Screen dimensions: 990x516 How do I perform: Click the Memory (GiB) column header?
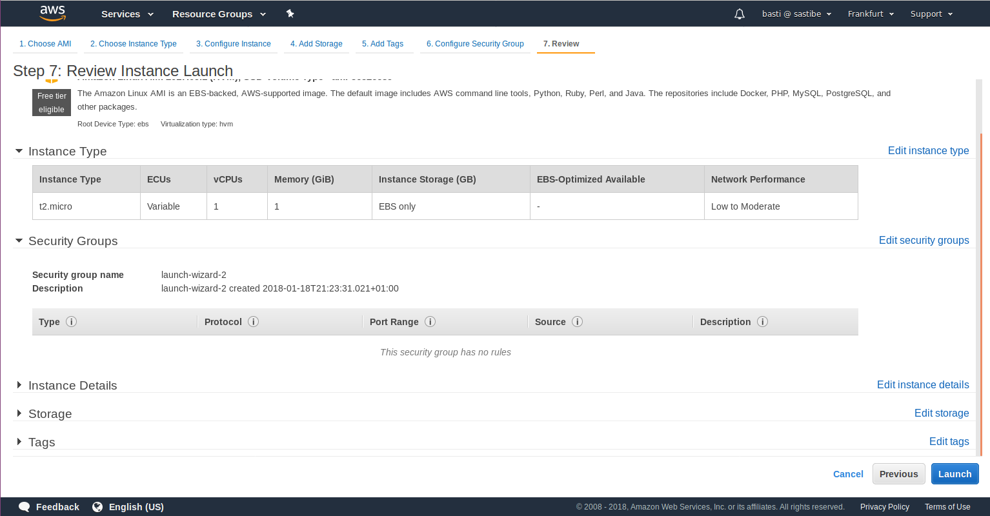[320, 179]
